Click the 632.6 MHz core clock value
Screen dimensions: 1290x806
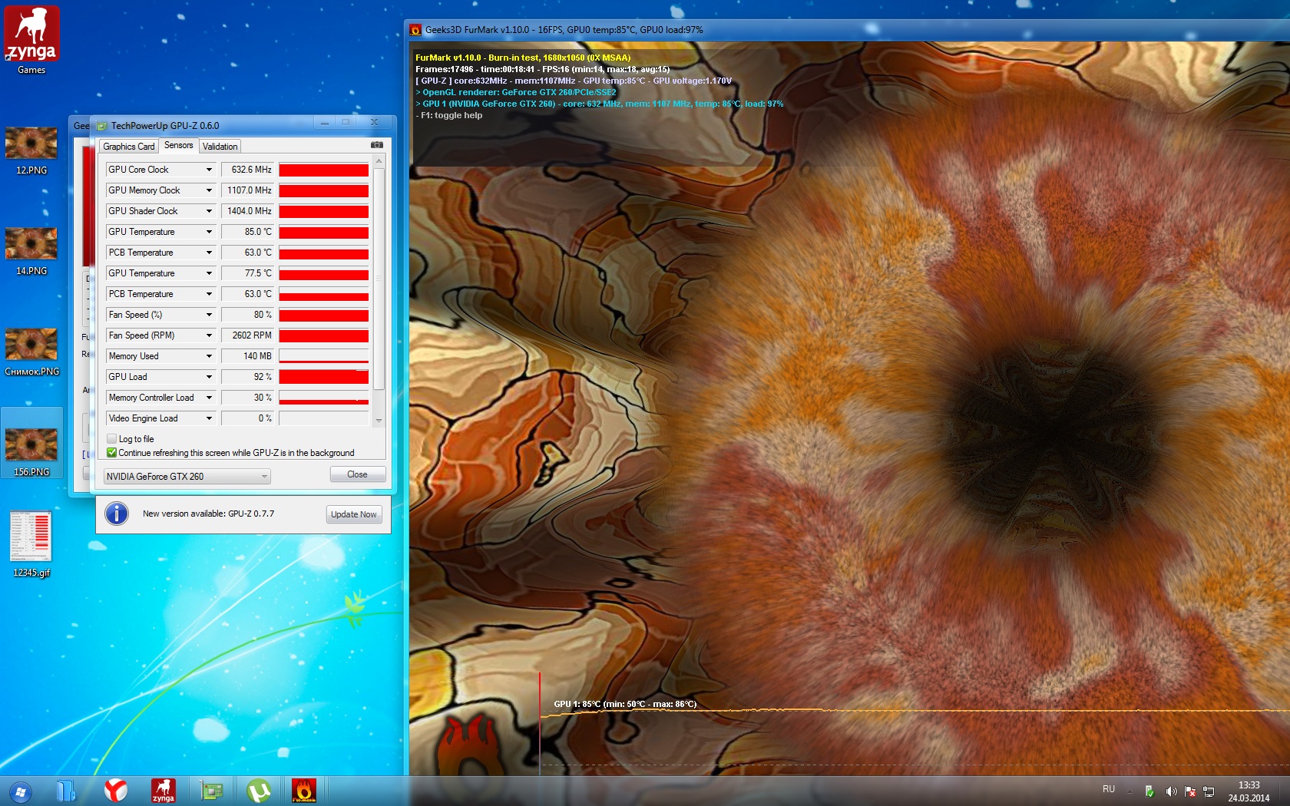pyautogui.click(x=247, y=170)
